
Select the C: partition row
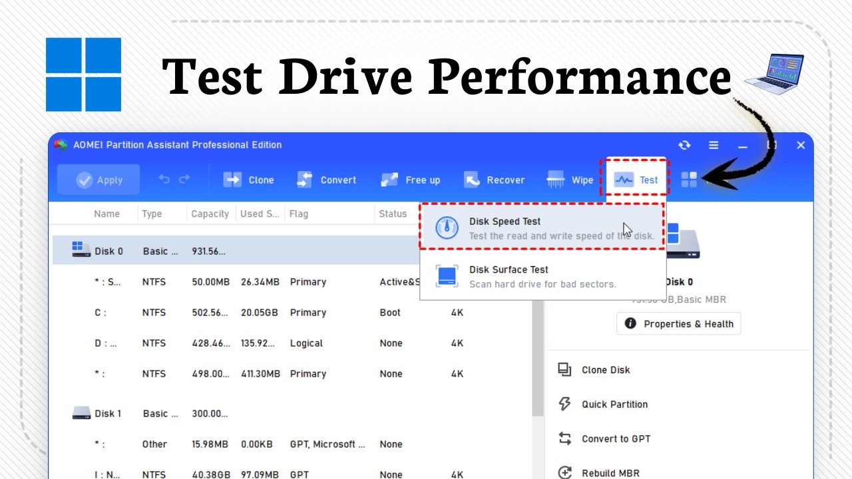pos(293,313)
